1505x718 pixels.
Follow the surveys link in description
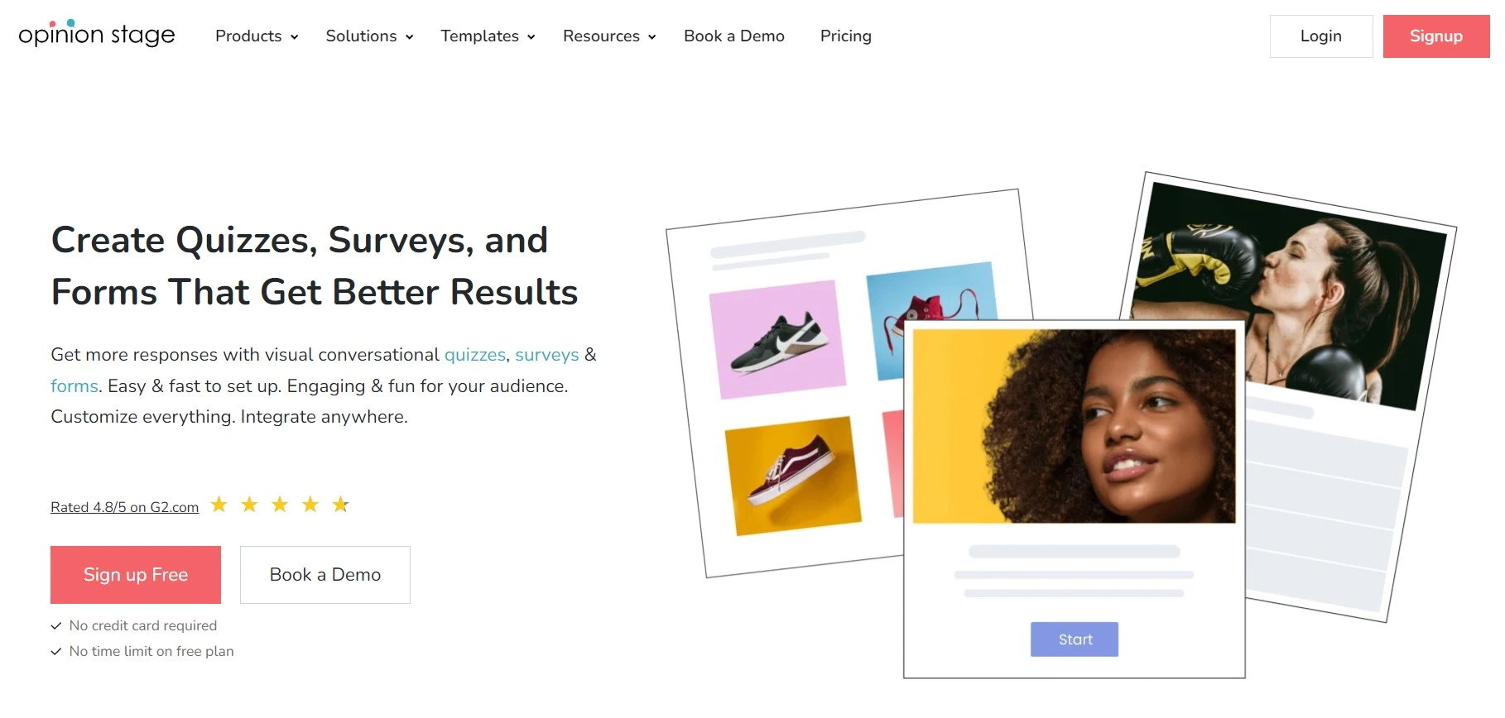click(547, 355)
